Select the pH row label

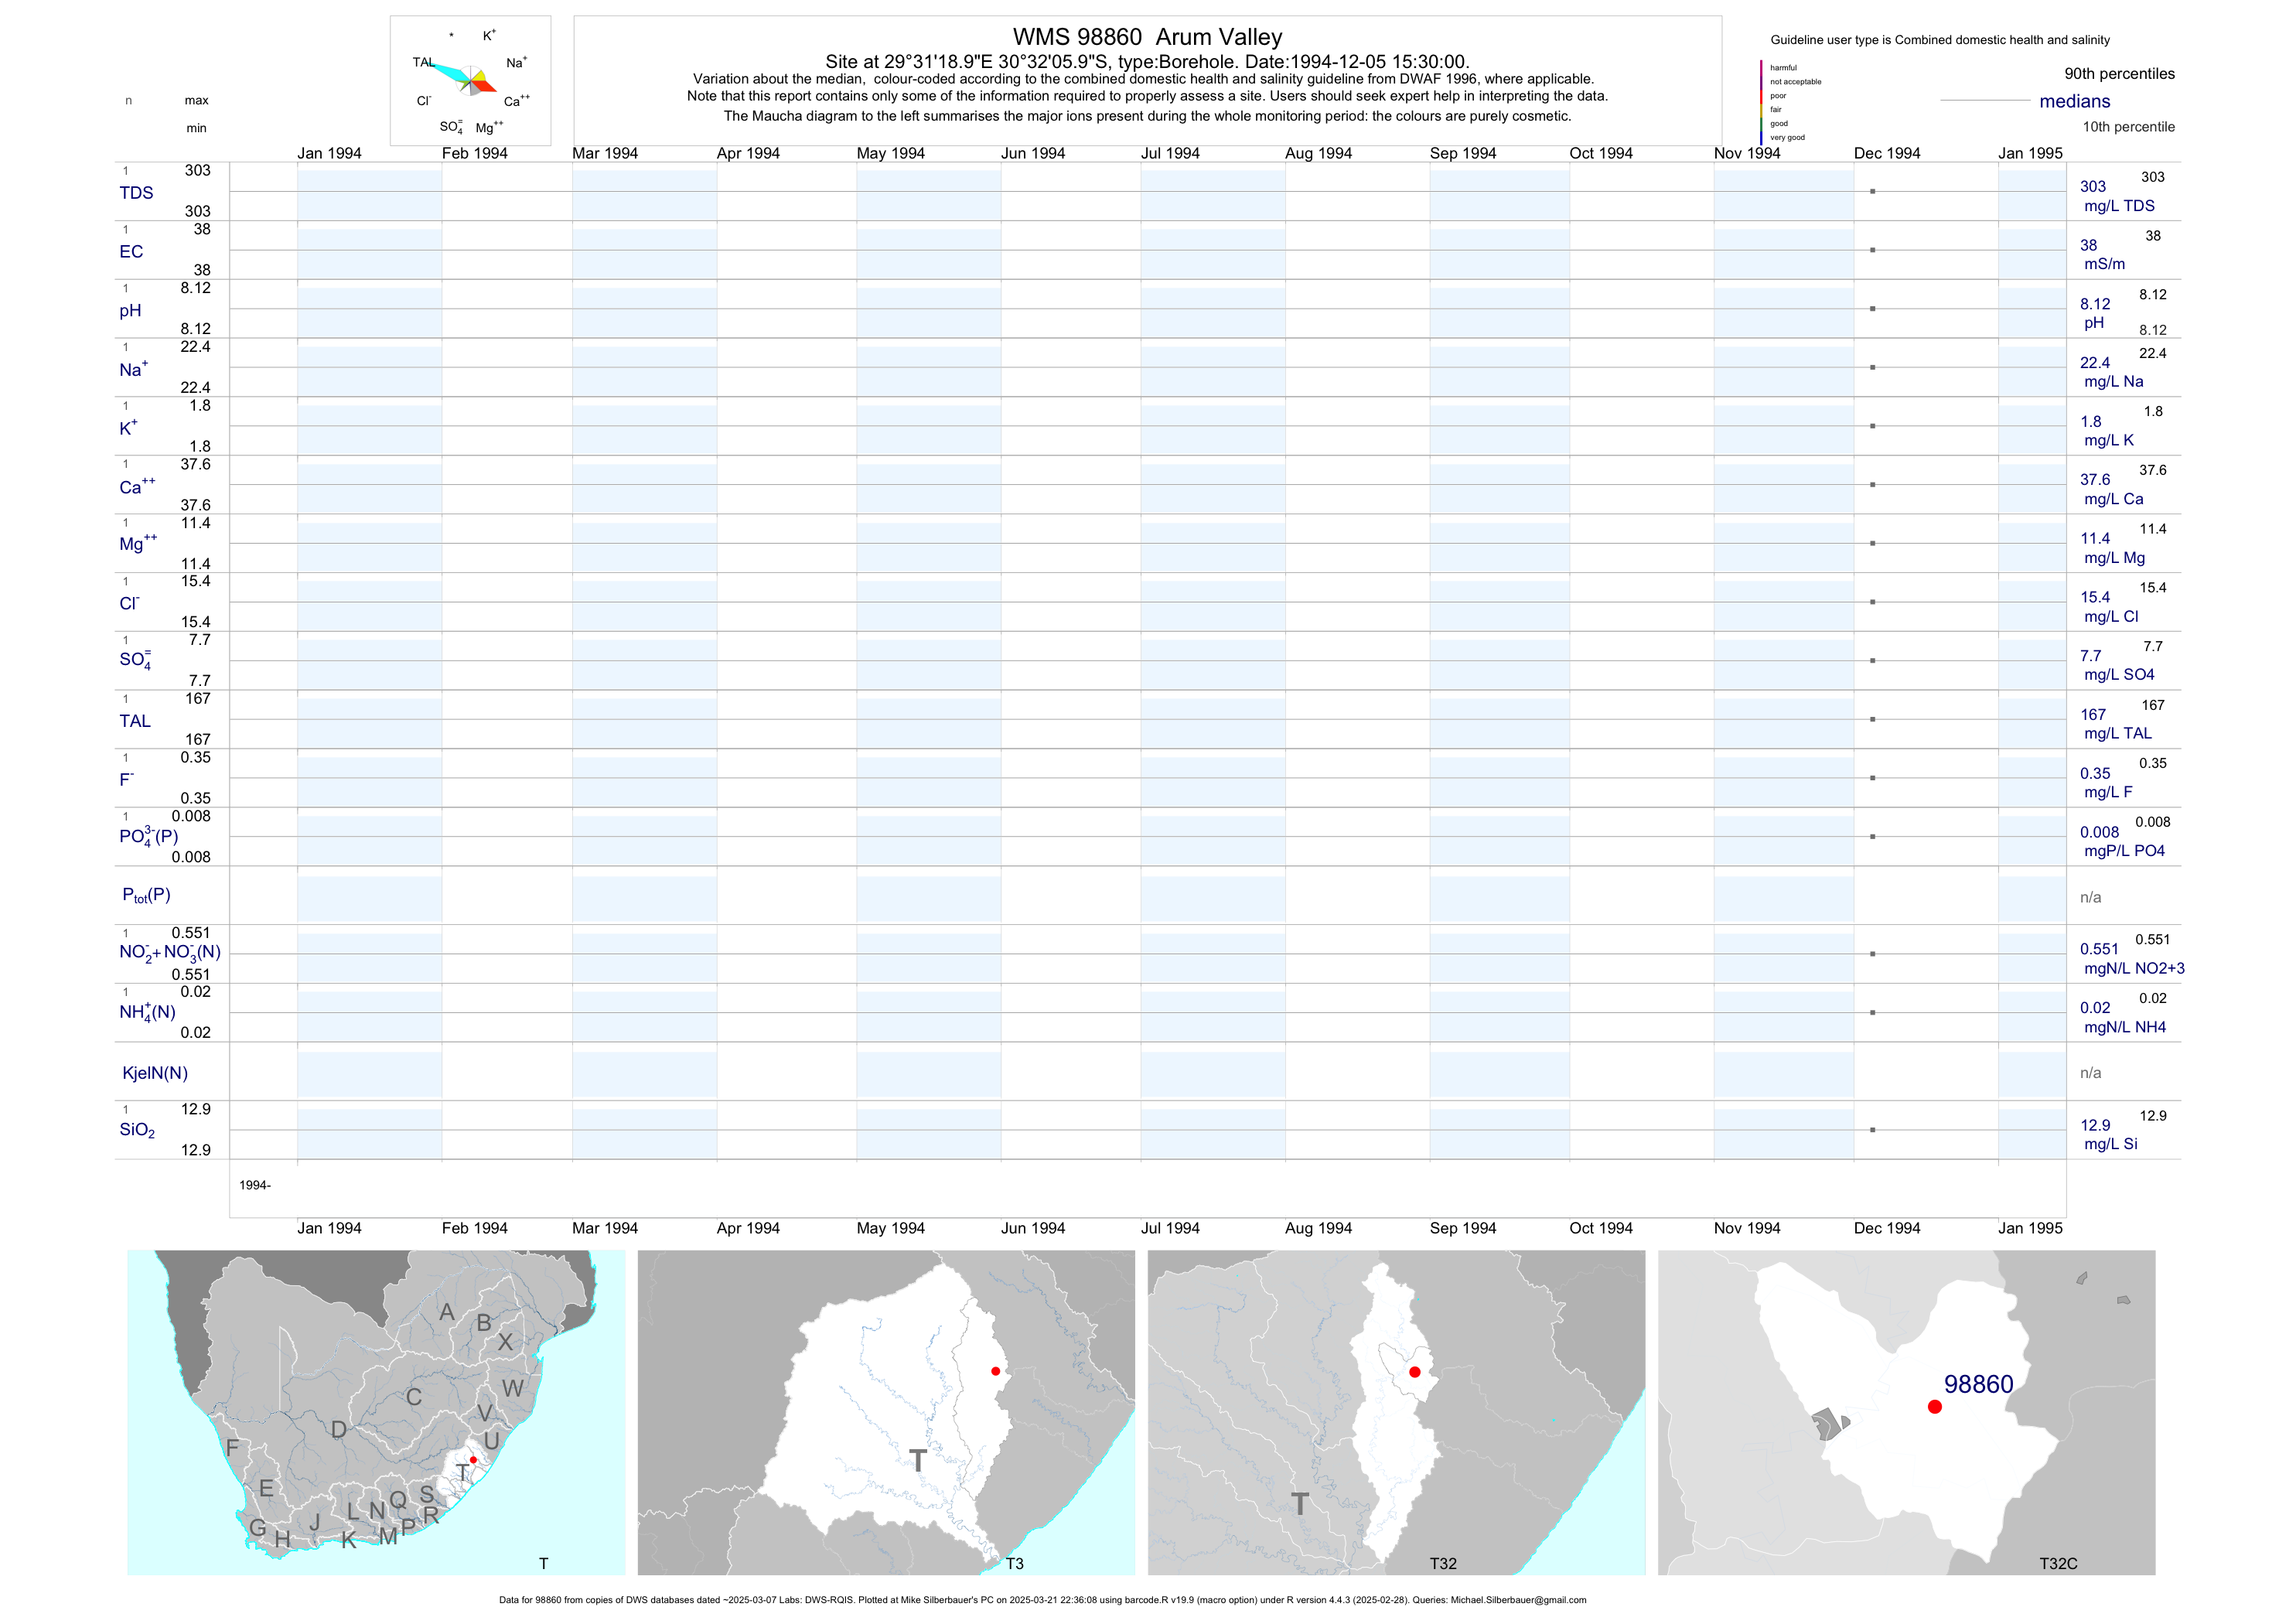tap(130, 311)
